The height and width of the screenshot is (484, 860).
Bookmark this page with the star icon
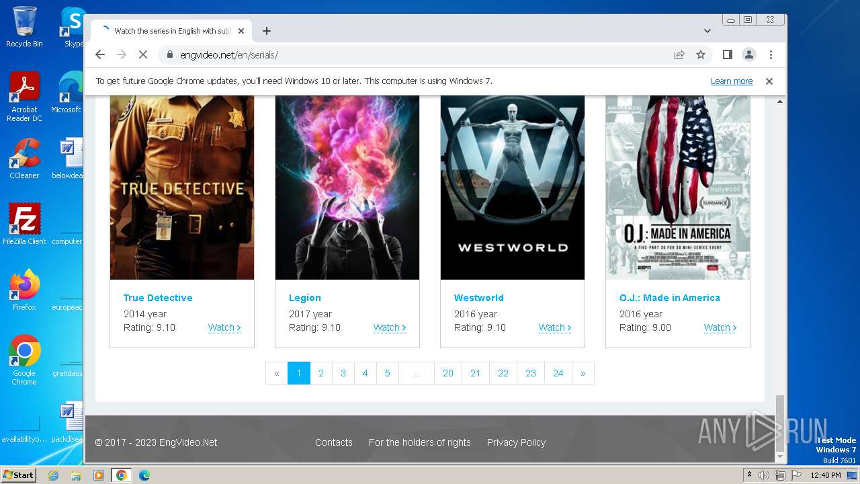[x=701, y=54]
